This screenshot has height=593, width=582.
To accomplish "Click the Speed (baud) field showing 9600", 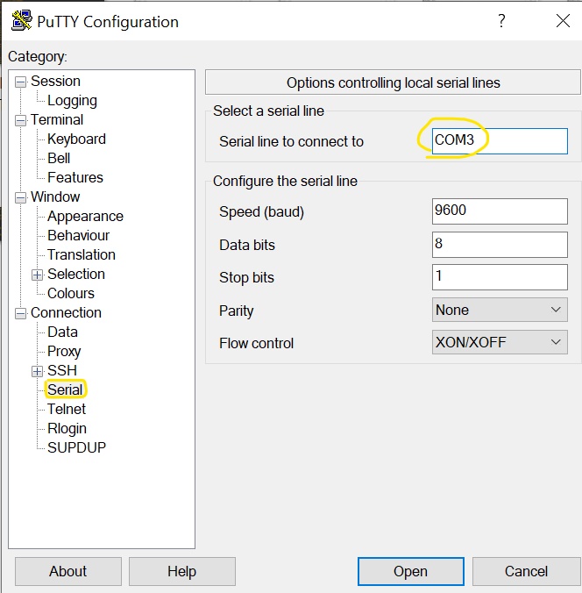I will click(500, 211).
